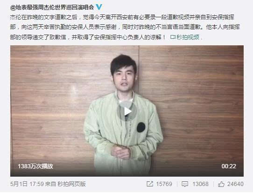The image size is (253, 193).
Task: Click the post text starting with 杰伦在昨晚
Action: pyautogui.click(x=125, y=27)
